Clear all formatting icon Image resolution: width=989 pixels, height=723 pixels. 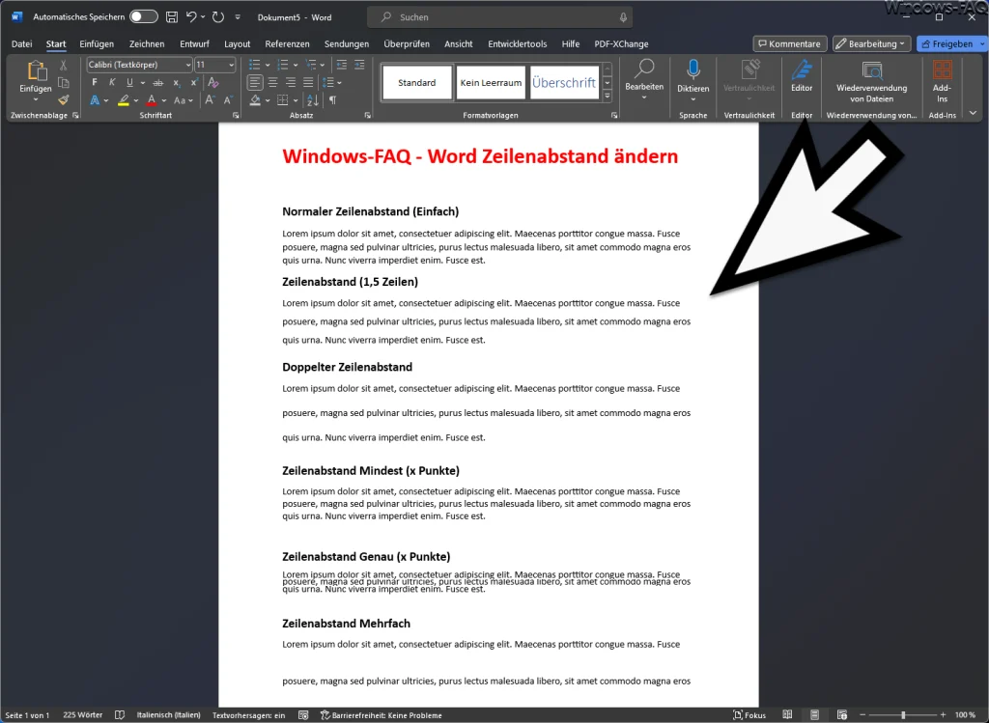pyautogui.click(x=213, y=83)
